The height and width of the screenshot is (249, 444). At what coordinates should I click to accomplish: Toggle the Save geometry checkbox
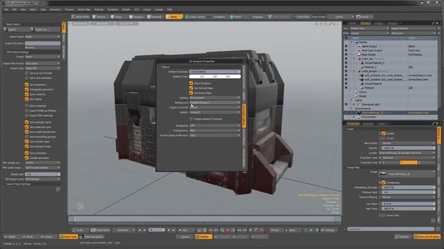[26, 84]
